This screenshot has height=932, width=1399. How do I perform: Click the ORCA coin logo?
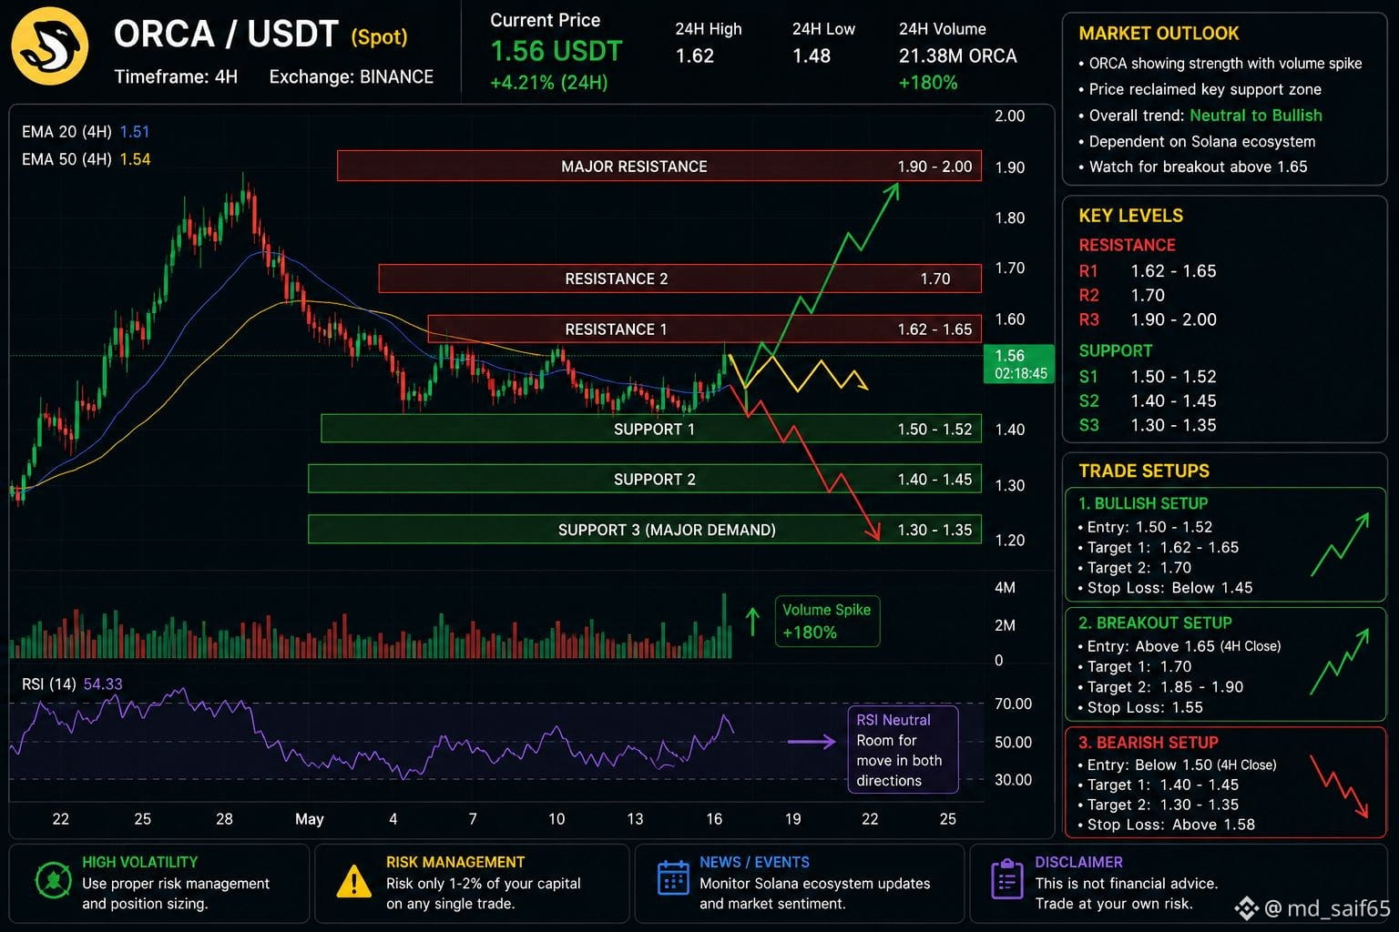[50, 46]
